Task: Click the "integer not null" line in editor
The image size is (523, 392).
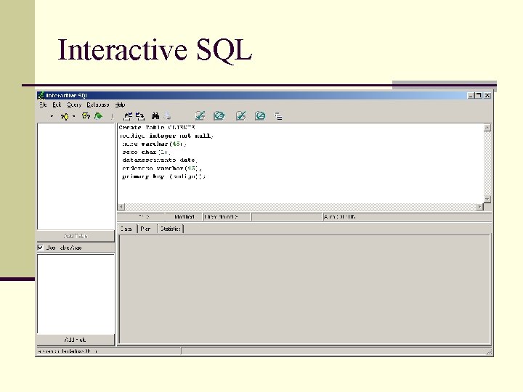Action: click(x=166, y=136)
